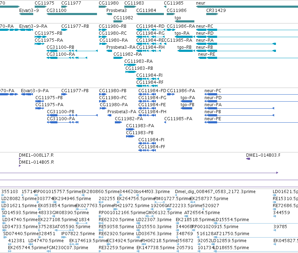
Task: Select transcript tgo-RA
Action: point(182,33)
